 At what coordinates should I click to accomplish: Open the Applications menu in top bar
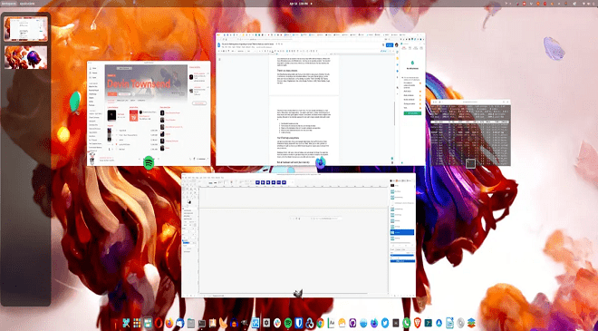[x=26, y=4]
